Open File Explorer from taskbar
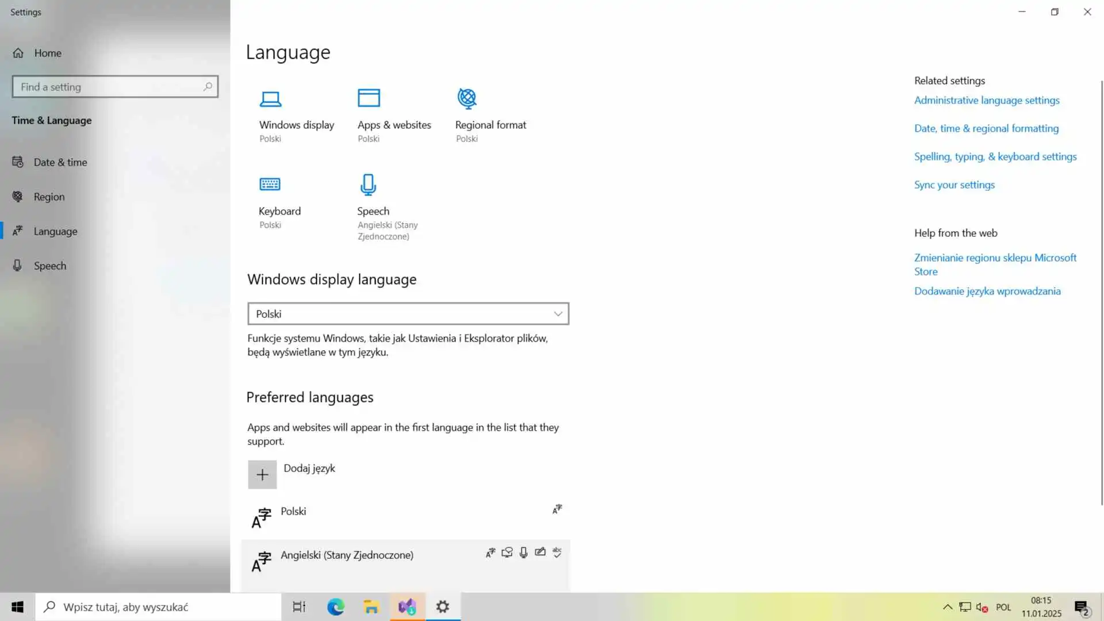Viewport: 1104px width, 621px height. tap(371, 607)
